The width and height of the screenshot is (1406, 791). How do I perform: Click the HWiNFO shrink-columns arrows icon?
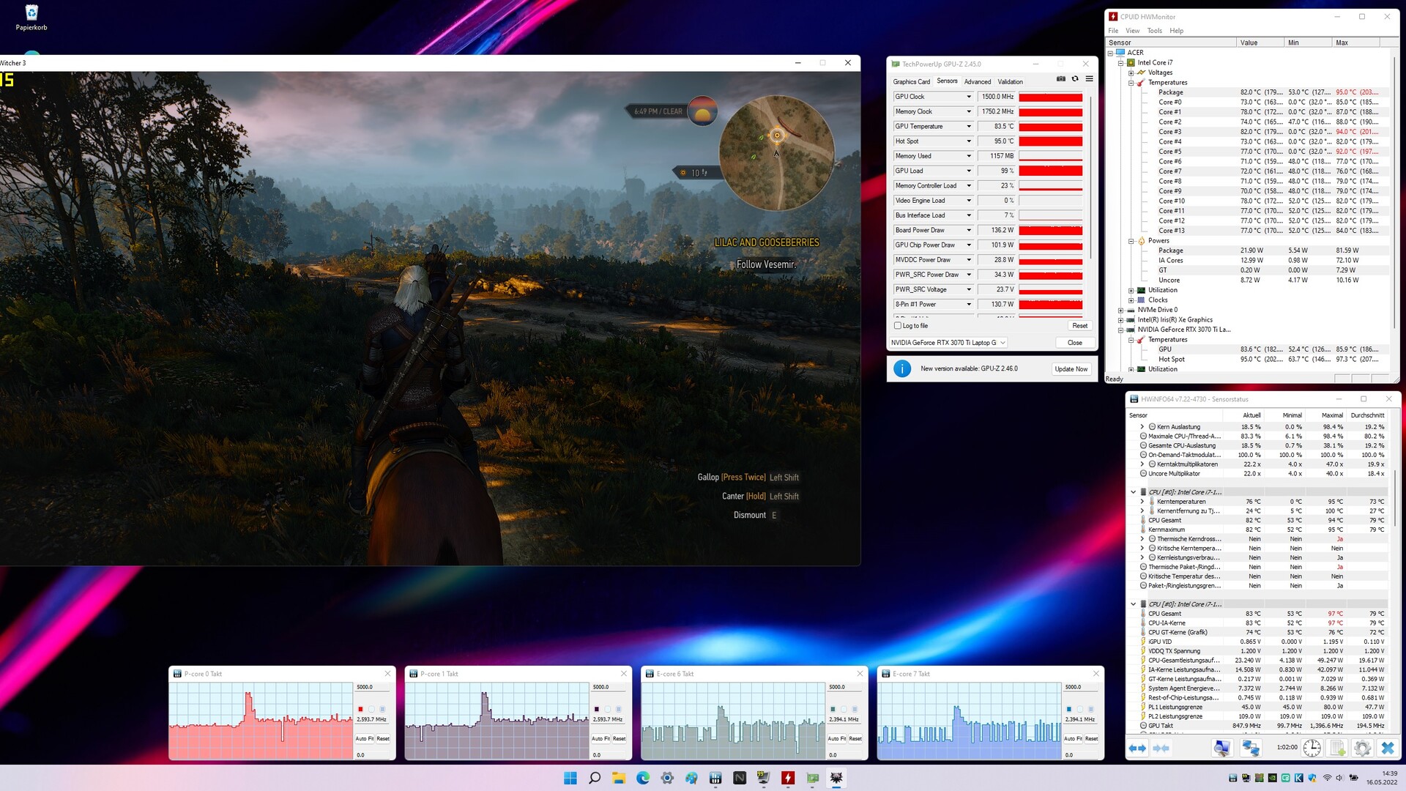coord(1161,748)
